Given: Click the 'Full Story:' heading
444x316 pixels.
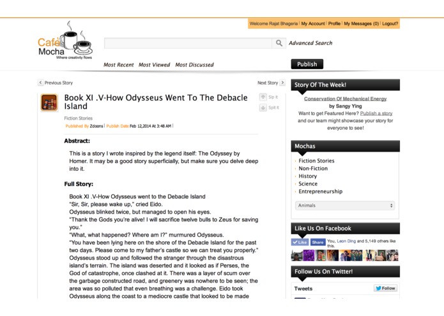Looking at the screenshot, I should tap(79, 184).
